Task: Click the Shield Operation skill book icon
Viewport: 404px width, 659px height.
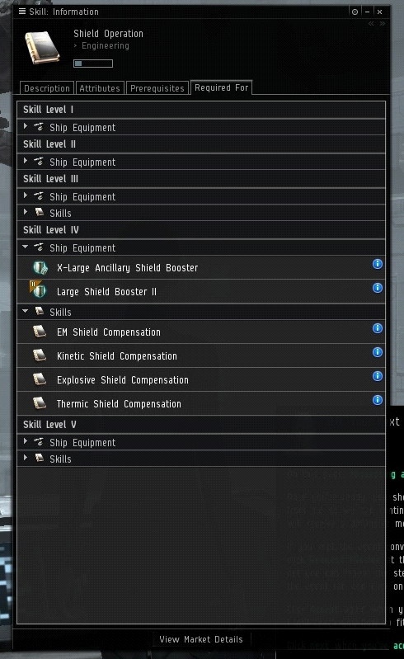Action: [42, 48]
